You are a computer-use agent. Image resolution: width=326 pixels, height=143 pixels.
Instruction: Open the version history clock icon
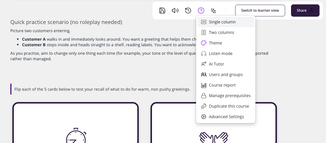coord(188,11)
